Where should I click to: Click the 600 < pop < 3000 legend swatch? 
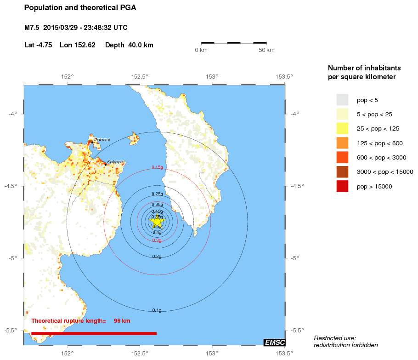point(342,157)
